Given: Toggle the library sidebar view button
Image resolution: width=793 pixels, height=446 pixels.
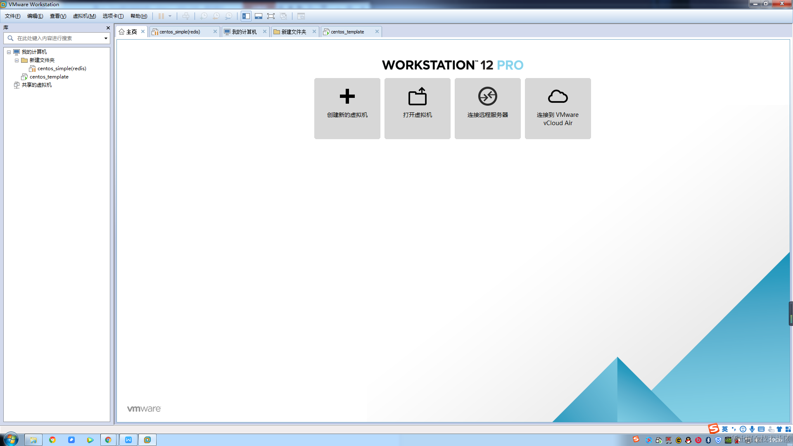Looking at the screenshot, I should [x=246, y=16].
